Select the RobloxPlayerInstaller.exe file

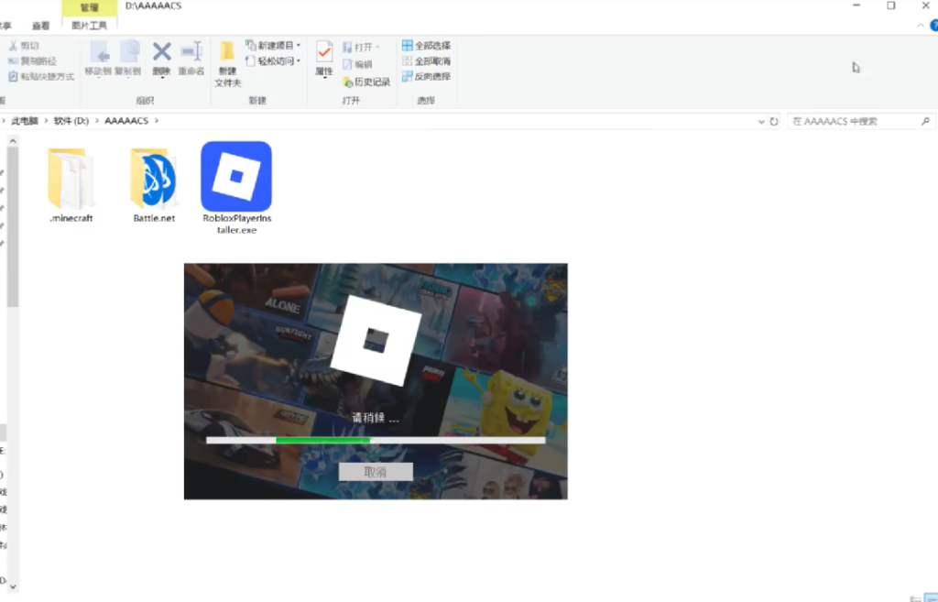tap(236, 188)
